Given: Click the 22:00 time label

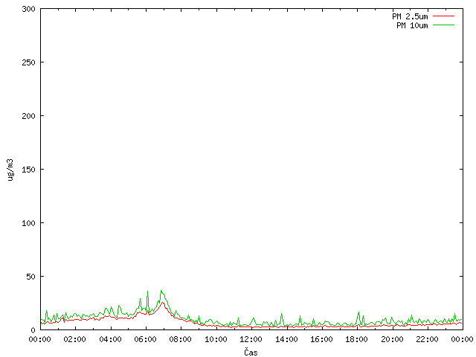Looking at the screenshot, I should tap(427, 339).
